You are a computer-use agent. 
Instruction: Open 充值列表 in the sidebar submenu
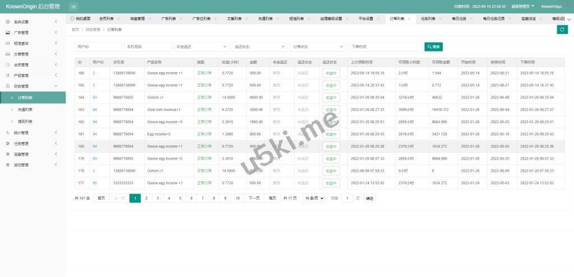[25, 110]
